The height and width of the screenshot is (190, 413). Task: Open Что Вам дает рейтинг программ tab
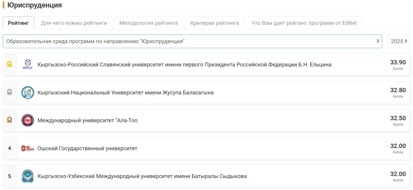(x=304, y=23)
